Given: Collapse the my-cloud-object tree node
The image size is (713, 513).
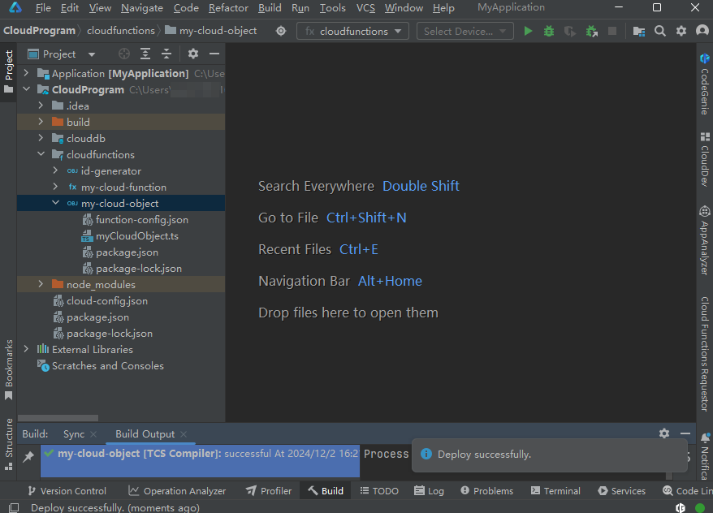Looking at the screenshot, I should click(55, 204).
